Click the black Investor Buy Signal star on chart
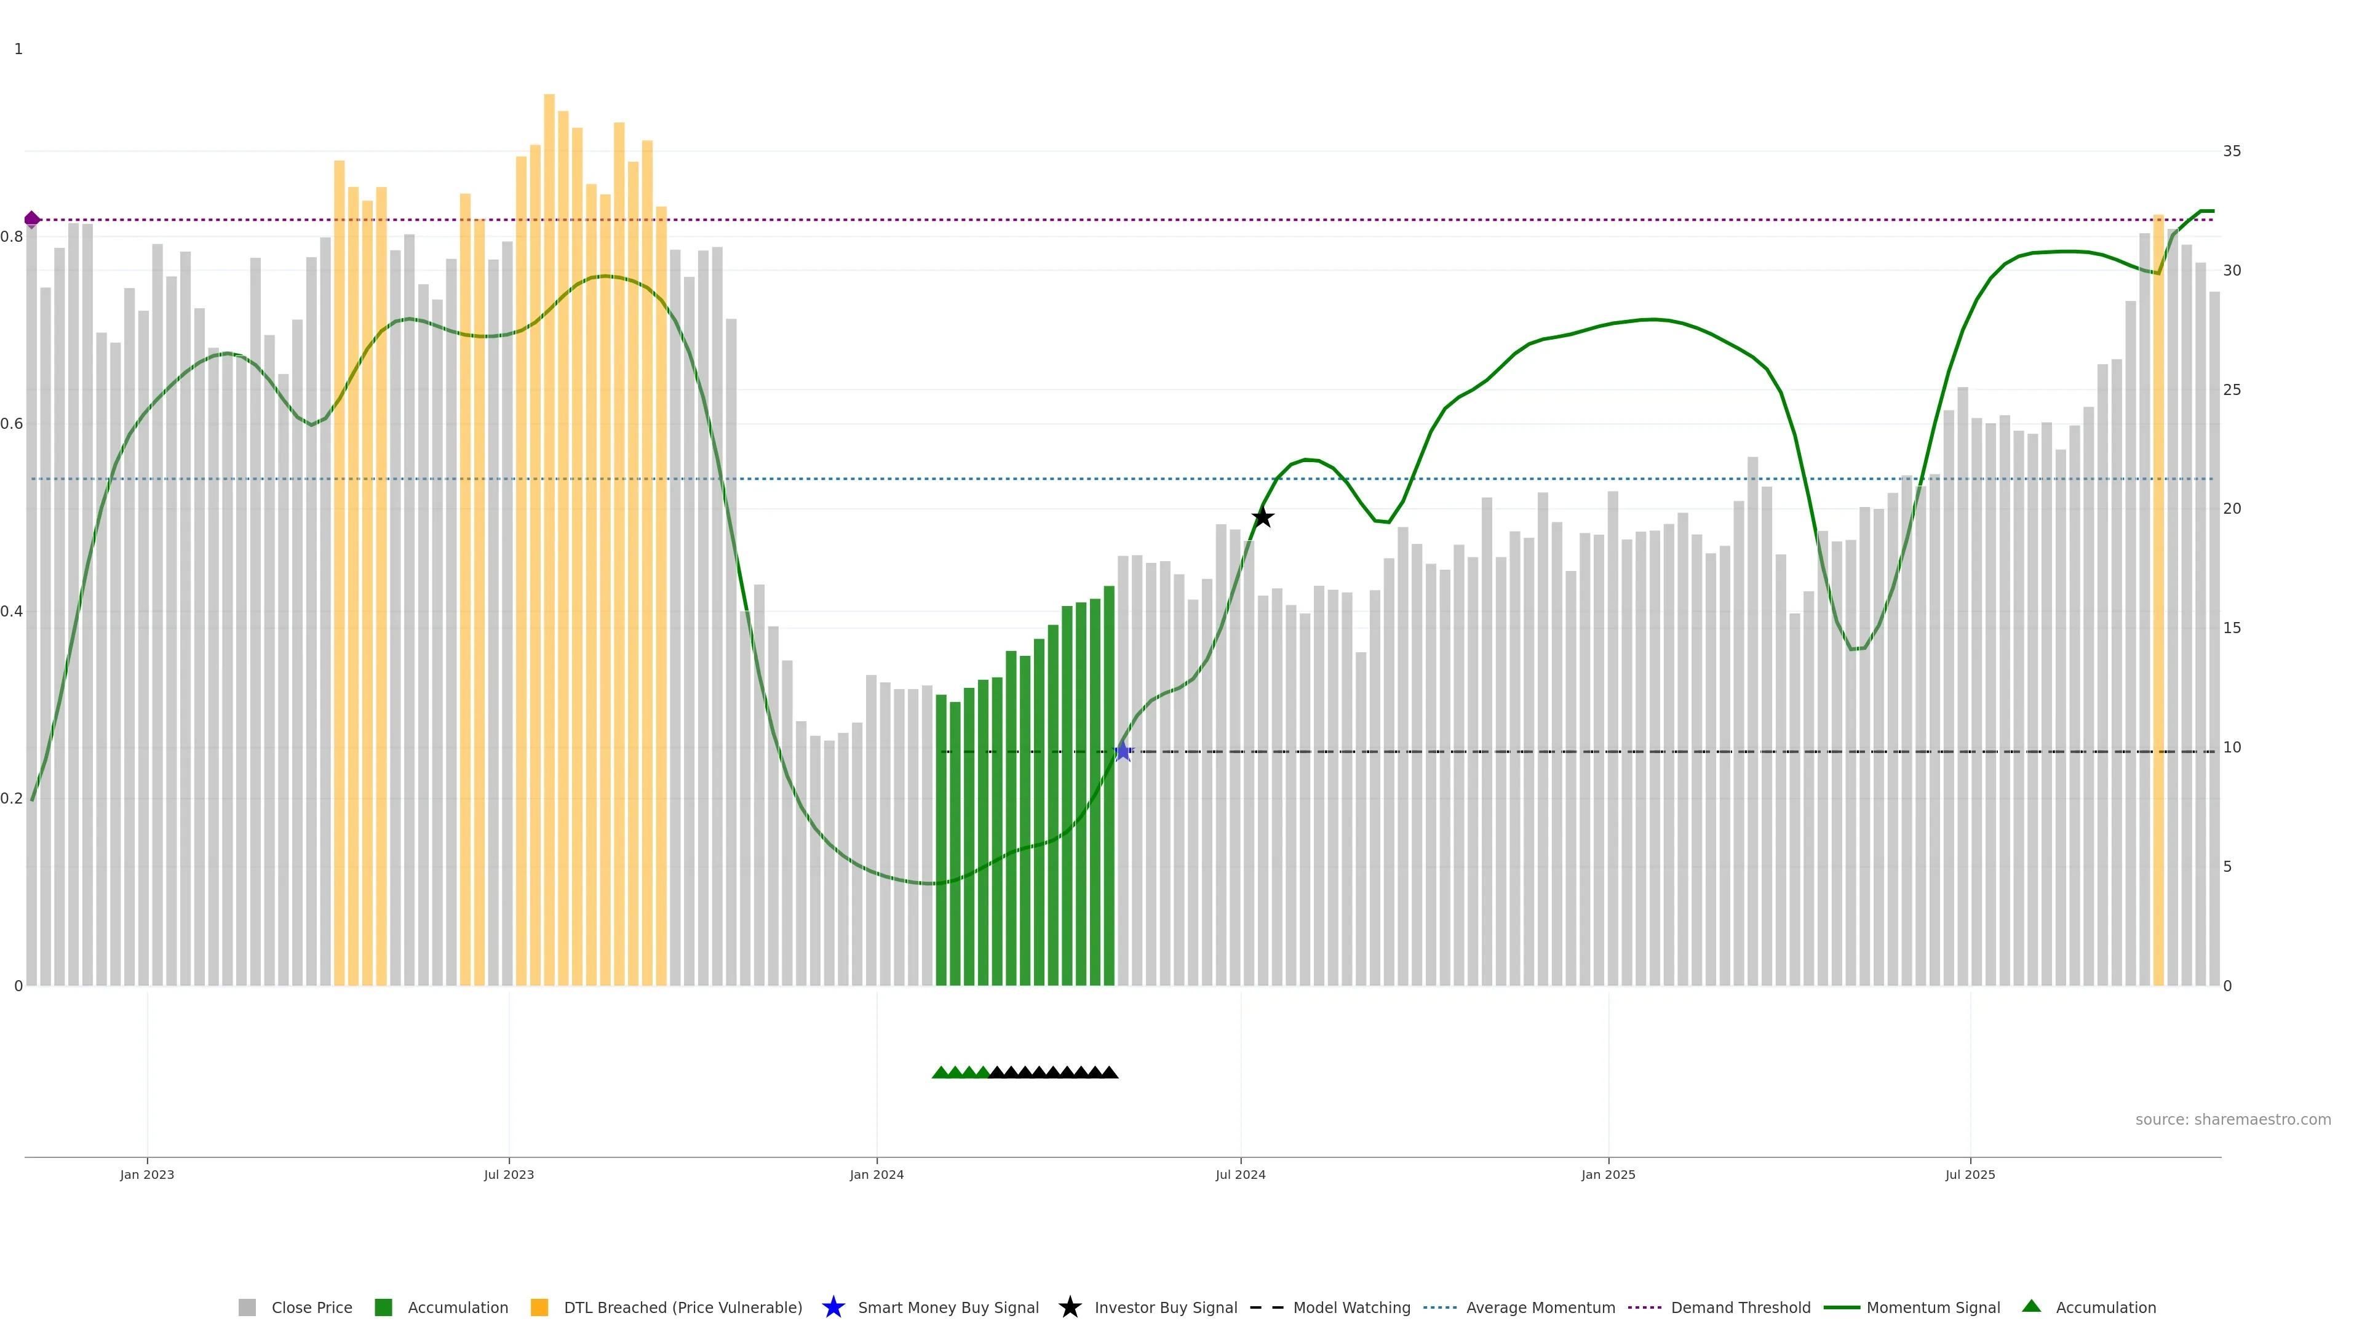The image size is (2362, 1329). [x=1263, y=517]
